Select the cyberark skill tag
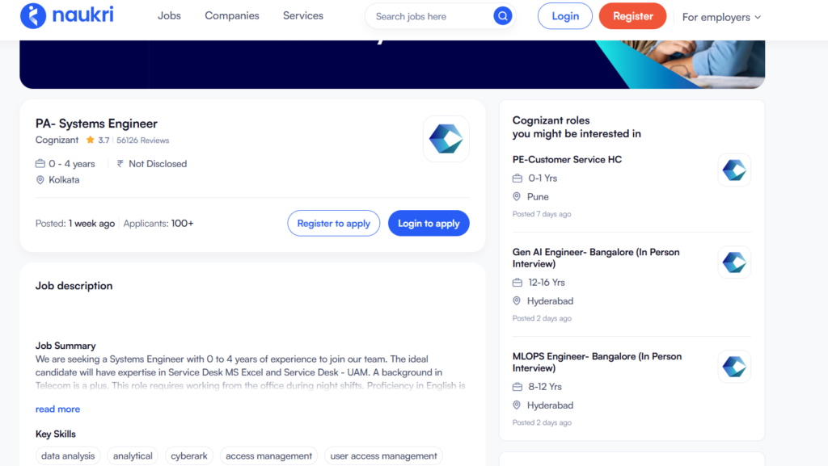 point(189,456)
